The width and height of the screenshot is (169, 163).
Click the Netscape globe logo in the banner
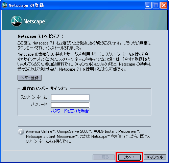[17, 21]
